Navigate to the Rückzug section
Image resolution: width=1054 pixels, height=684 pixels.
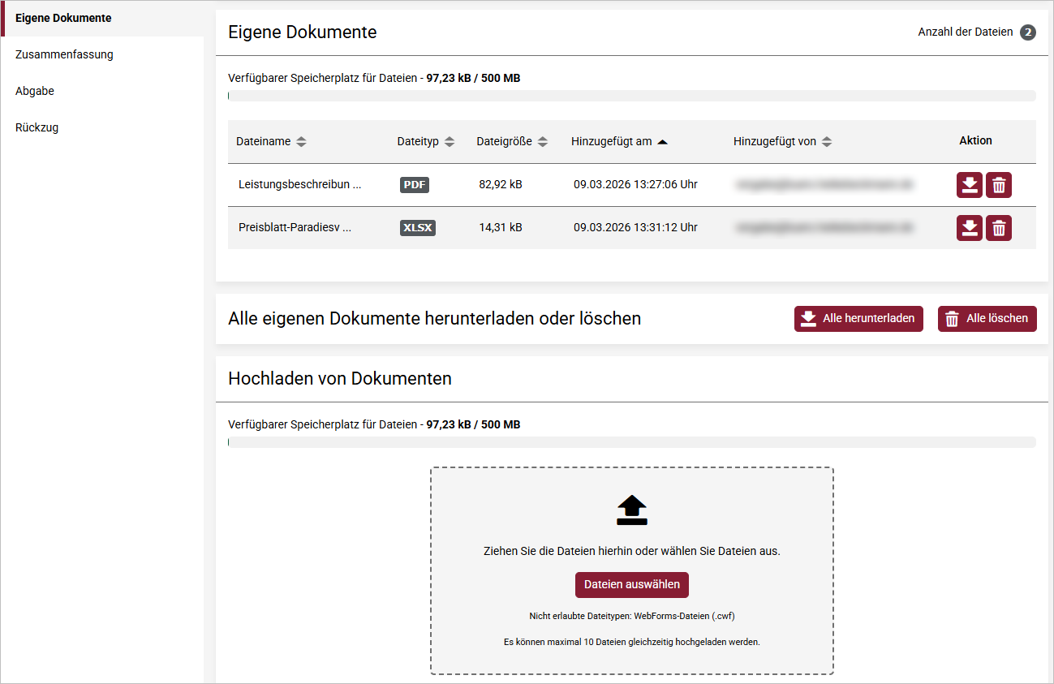coord(37,127)
